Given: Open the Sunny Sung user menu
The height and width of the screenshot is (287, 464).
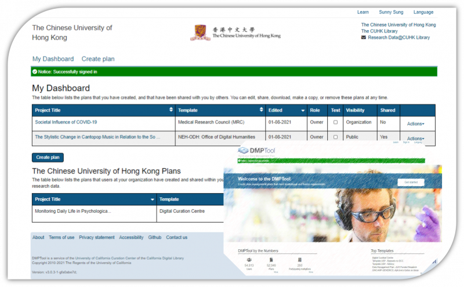Looking at the screenshot, I should 391,12.
